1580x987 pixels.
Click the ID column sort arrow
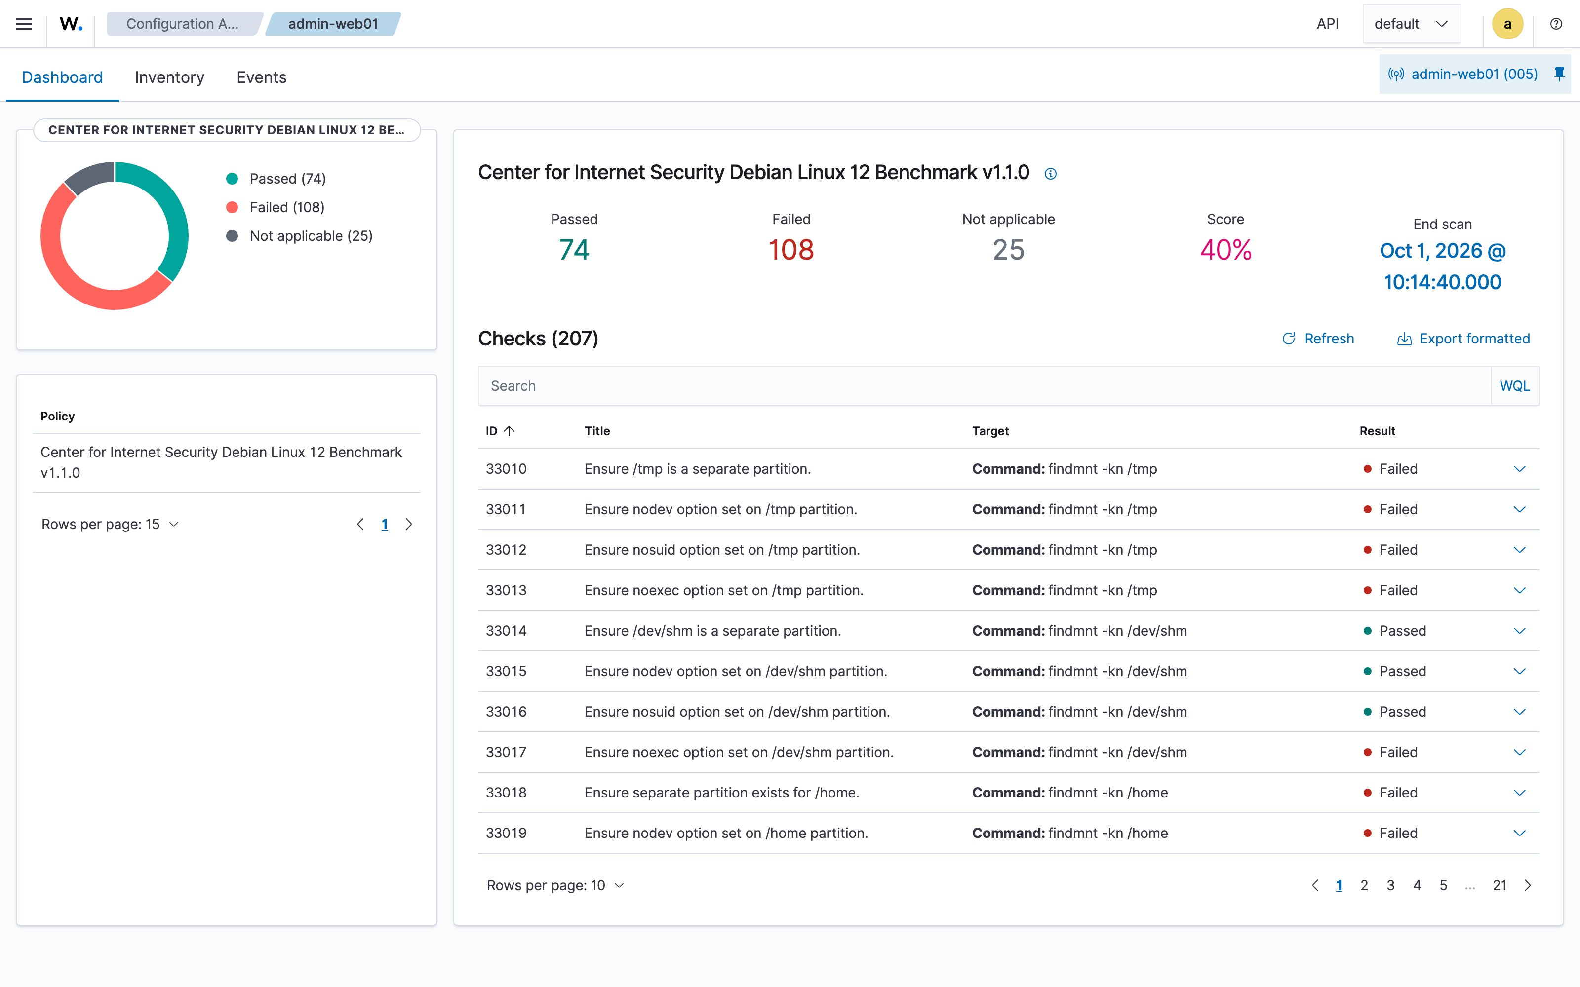pyautogui.click(x=509, y=431)
